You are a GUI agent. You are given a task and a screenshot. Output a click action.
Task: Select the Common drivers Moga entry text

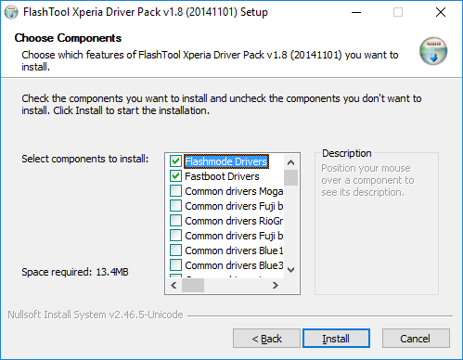coord(234,191)
